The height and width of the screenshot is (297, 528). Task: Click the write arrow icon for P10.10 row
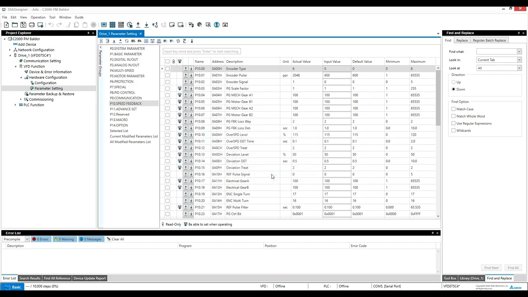coord(191,134)
